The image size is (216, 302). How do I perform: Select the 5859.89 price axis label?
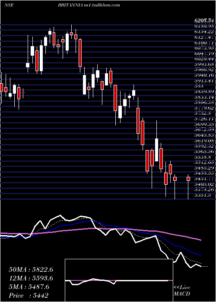[x=204, y=91]
